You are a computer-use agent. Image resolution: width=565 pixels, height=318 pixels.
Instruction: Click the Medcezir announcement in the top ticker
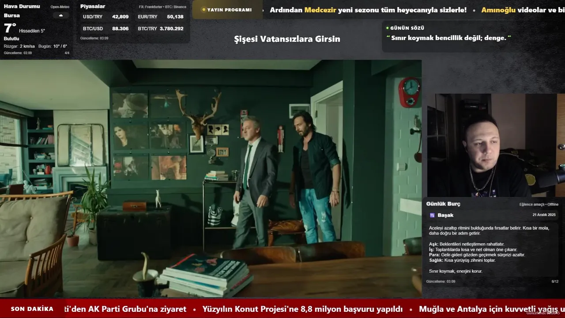point(368,10)
